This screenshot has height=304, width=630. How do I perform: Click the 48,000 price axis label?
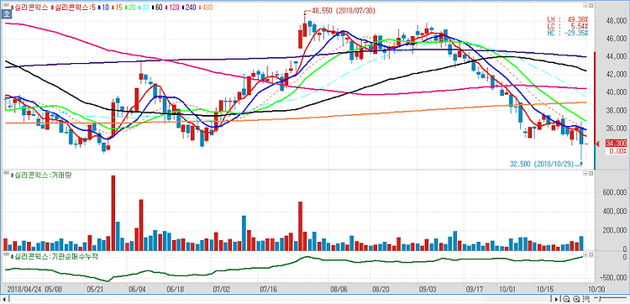coord(616,20)
